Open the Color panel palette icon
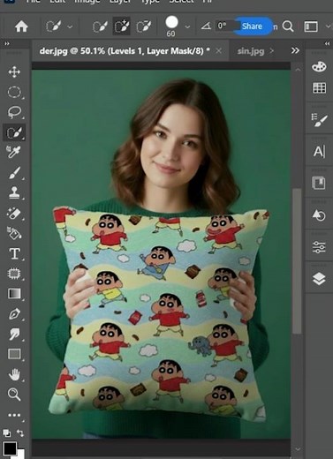 click(x=319, y=66)
